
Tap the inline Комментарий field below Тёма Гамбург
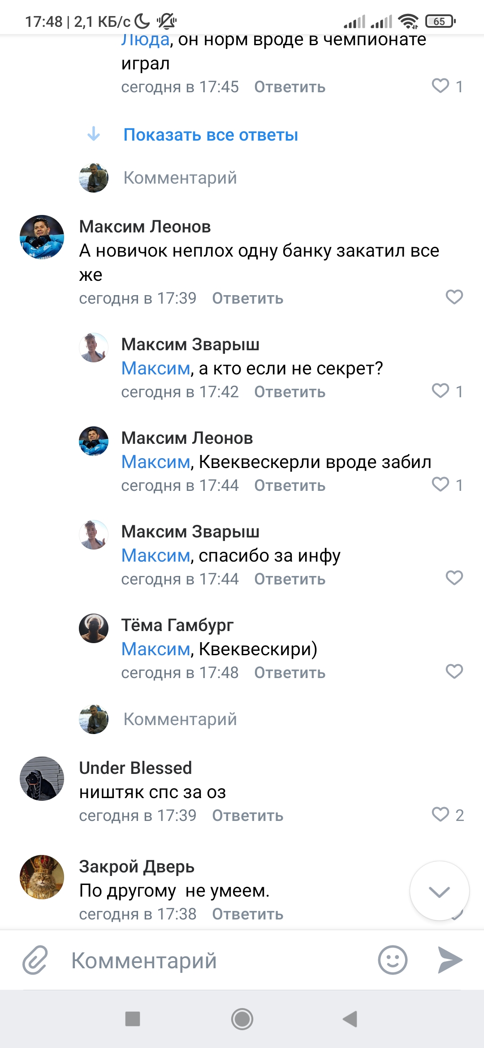(180, 719)
